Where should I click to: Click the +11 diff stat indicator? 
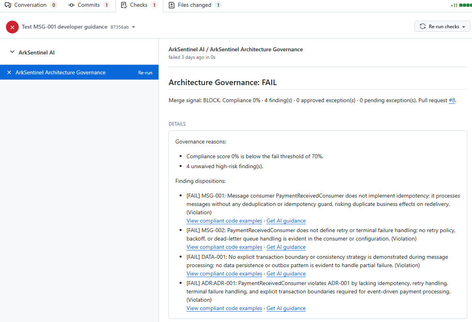[x=454, y=6]
